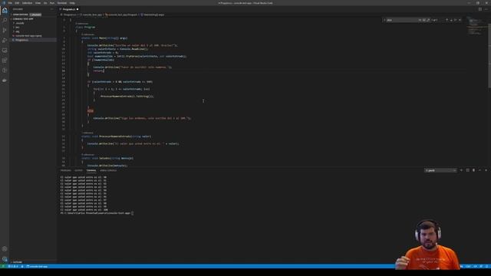Toggle find in selection option
Image resolution: width=491 pixels, height=276 pixels.
[456, 20]
